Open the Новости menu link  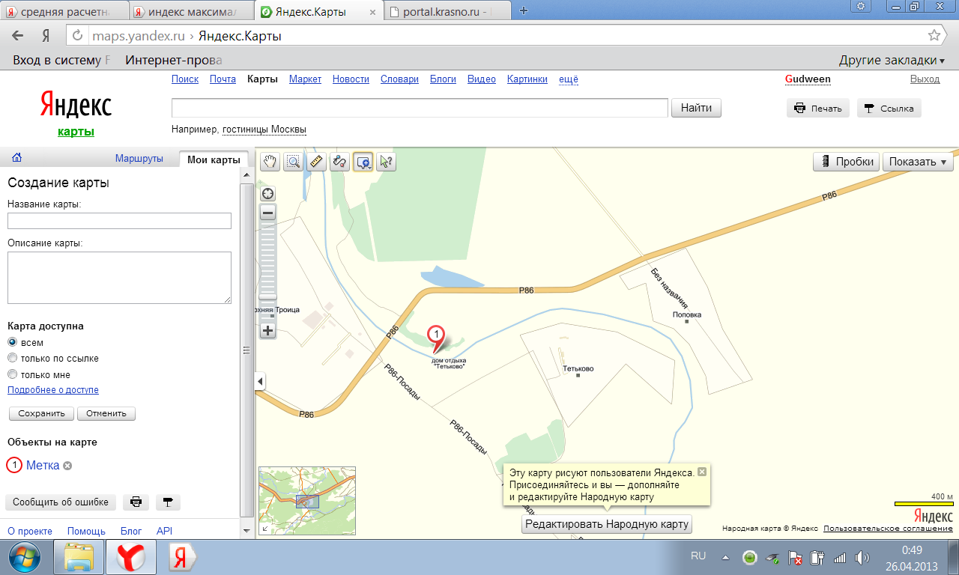[351, 79]
